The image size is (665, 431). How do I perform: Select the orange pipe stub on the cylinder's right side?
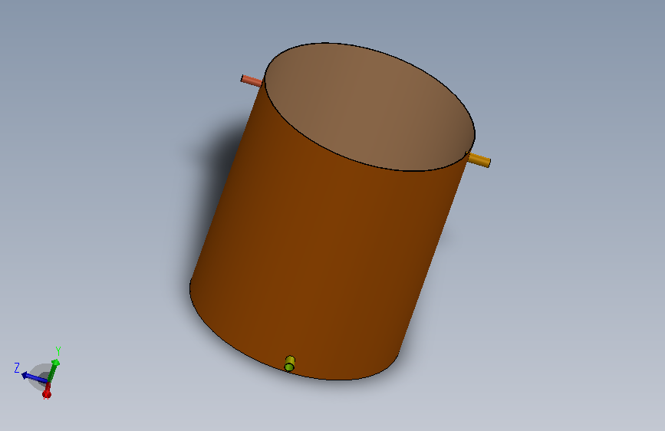[479, 160]
